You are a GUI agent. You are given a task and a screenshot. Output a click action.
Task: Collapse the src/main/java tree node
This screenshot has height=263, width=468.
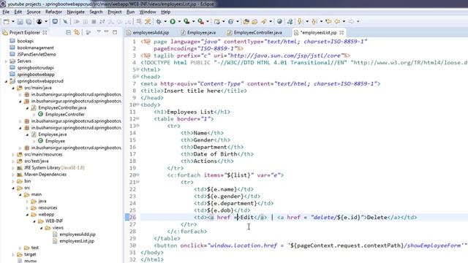click(13, 88)
